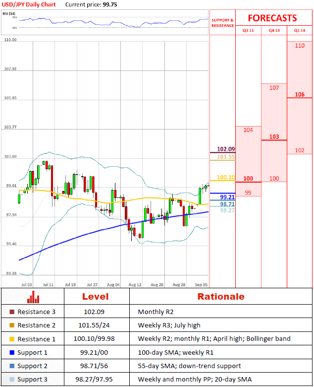Click the USD/JPY Daily Chart title

28,4
